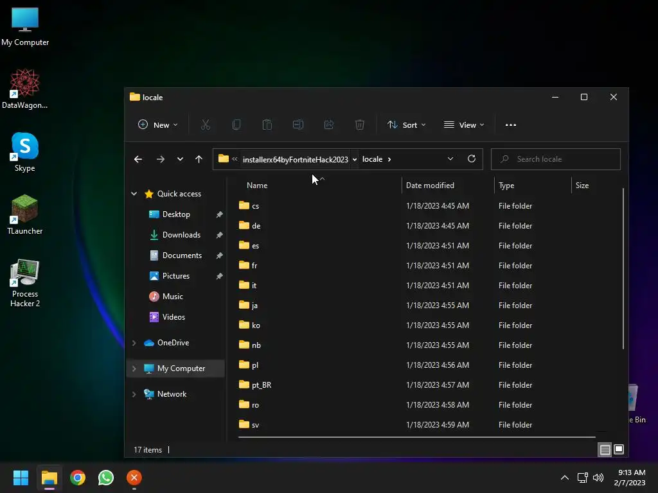This screenshot has width=658, height=493.
Task: Select the Process Hacker 2 desktop icon
Action: pyautogui.click(x=25, y=283)
